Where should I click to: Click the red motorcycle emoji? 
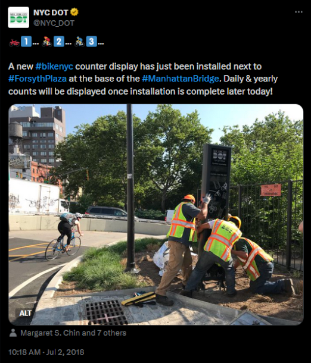14,42
